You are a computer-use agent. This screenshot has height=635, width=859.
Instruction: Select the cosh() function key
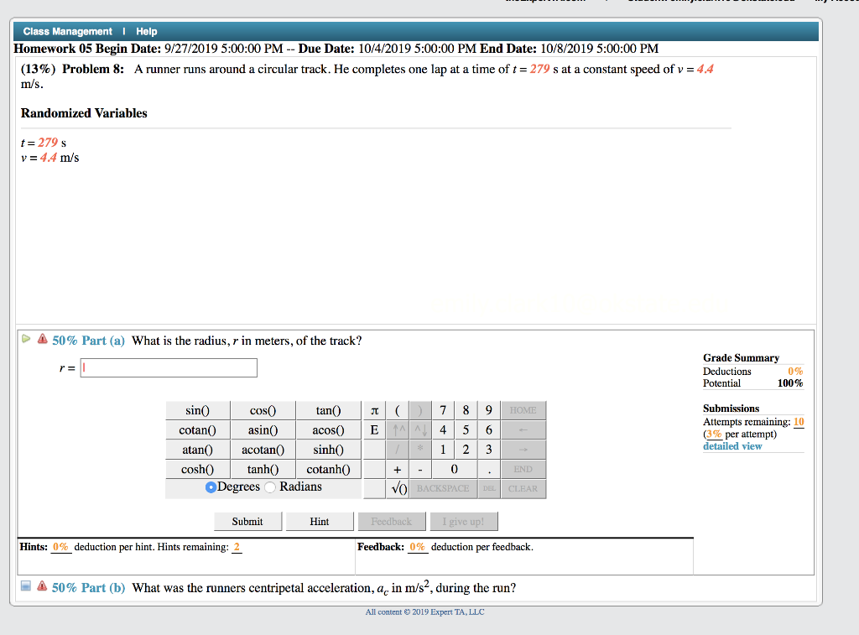tap(198, 469)
